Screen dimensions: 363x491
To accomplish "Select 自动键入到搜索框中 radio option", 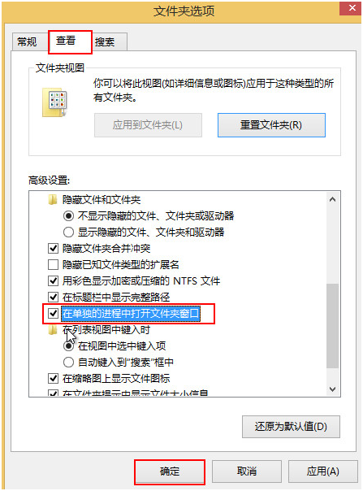I will [68, 363].
